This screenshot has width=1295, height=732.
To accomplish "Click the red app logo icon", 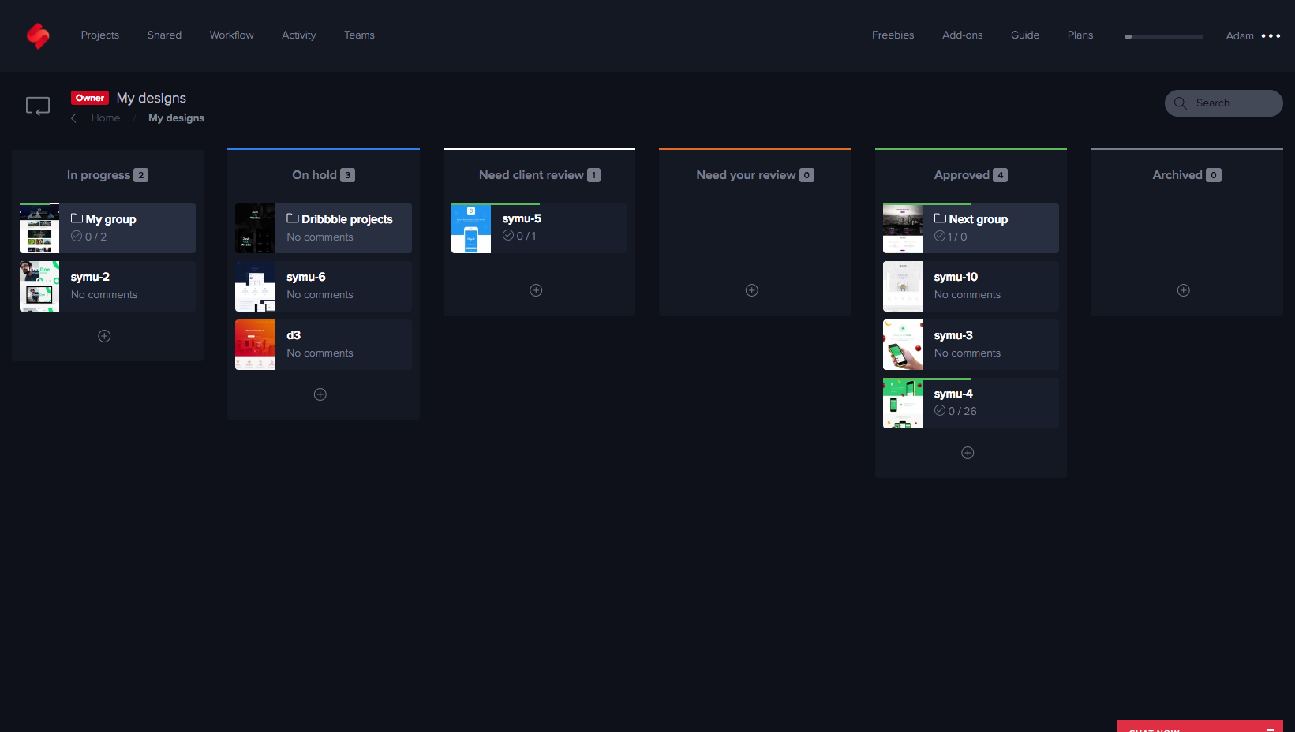I will coord(38,35).
